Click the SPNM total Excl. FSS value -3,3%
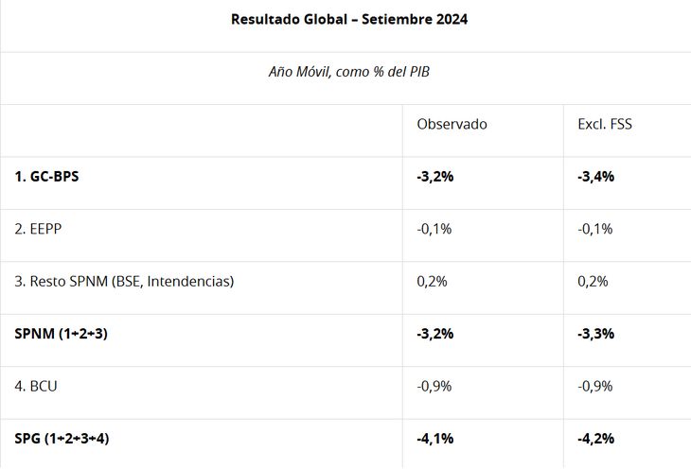Screen dimensions: 691x469 tap(596, 334)
